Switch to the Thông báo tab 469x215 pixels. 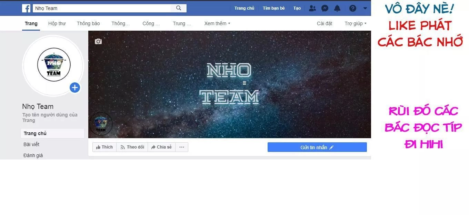[x=88, y=23]
